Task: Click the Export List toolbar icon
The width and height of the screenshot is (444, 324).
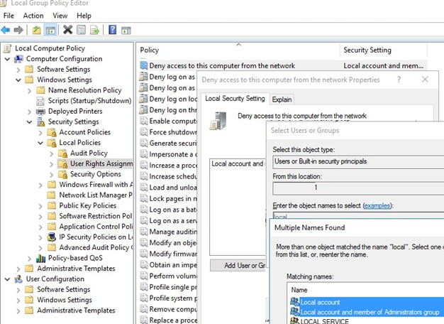Action: click(x=96, y=30)
